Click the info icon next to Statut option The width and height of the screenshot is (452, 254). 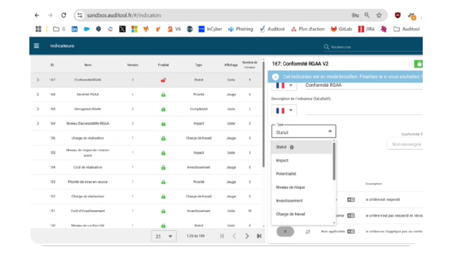[292, 147]
